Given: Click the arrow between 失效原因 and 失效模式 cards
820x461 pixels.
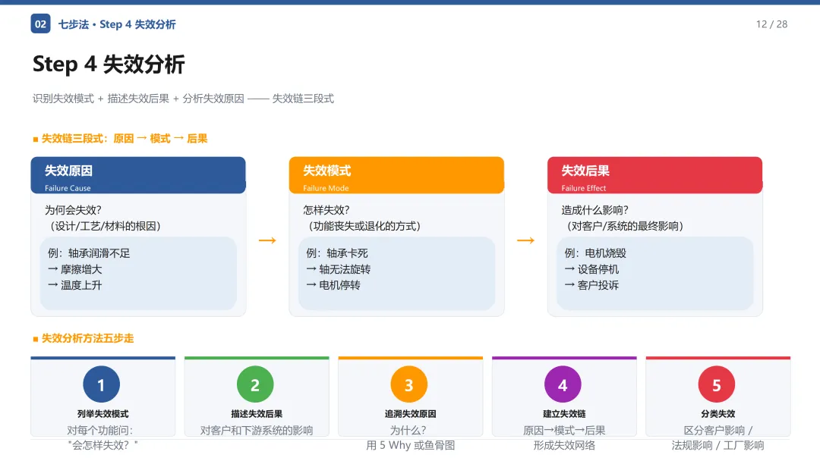Looking at the screenshot, I should [x=267, y=240].
